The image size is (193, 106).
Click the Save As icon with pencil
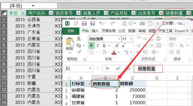point(93,23)
